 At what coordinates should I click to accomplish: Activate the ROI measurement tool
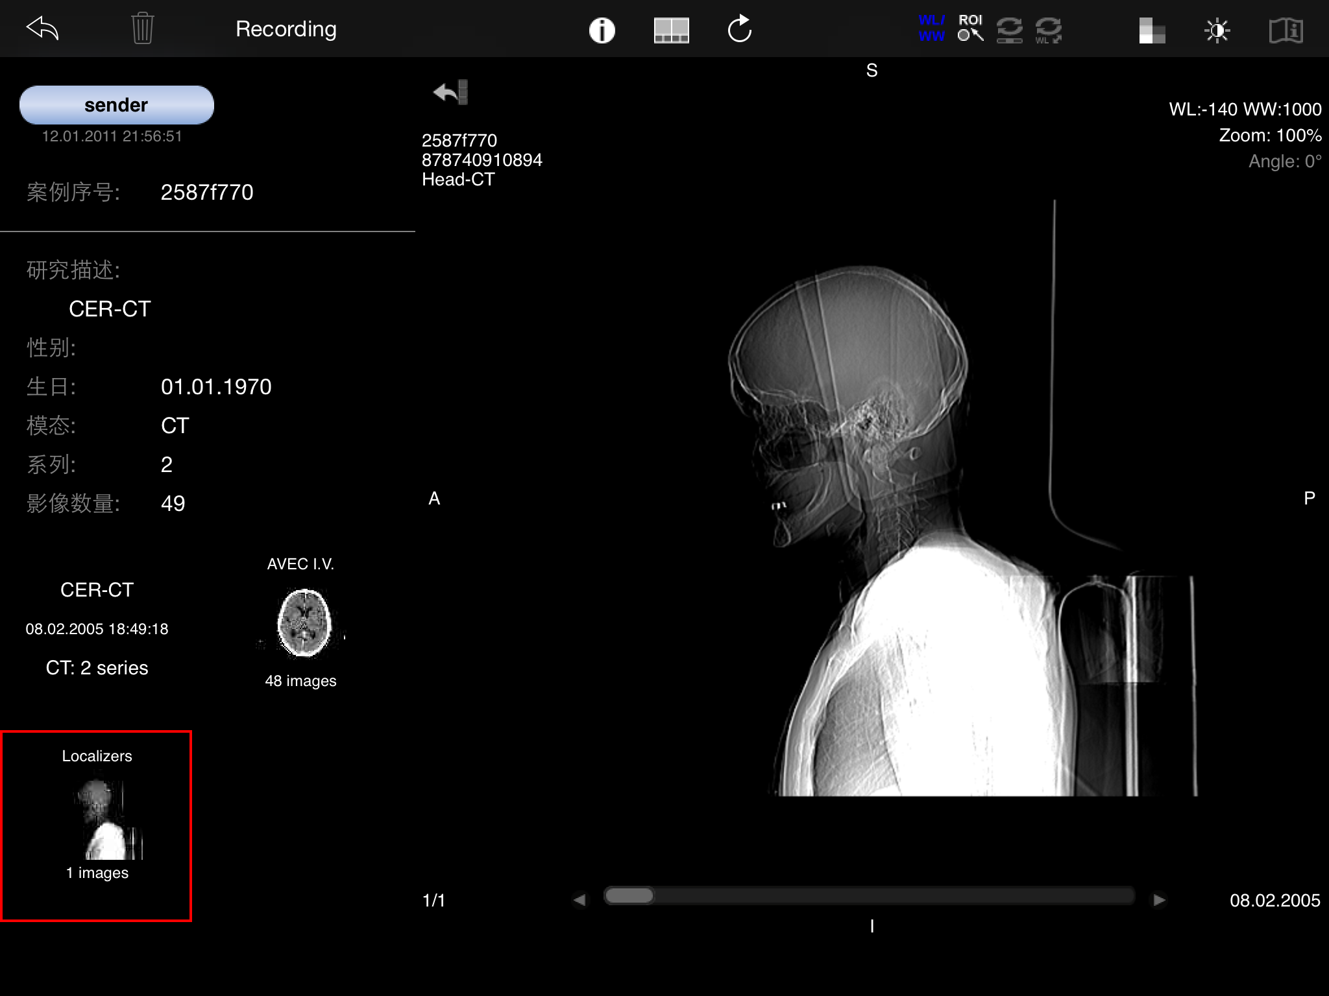pyautogui.click(x=971, y=29)
